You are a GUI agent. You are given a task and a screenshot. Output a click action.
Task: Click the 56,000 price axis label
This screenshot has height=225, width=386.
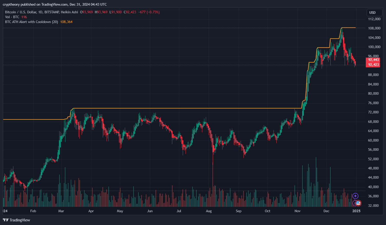pos(373,149)
